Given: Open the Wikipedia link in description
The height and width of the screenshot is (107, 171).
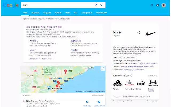Looking at the screenshot, I should point(137,53).
